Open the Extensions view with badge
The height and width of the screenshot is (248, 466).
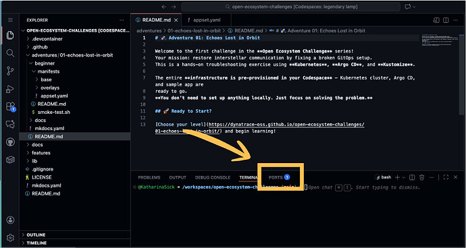[x=10, y=106]
